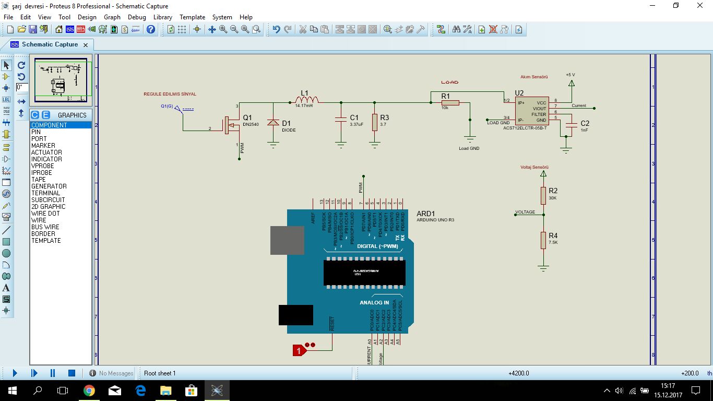Select the wire label LBL tool
Image resolution: width=713 pixels, height=401 pixels.
pyautogui.click(x=6, y=100)
